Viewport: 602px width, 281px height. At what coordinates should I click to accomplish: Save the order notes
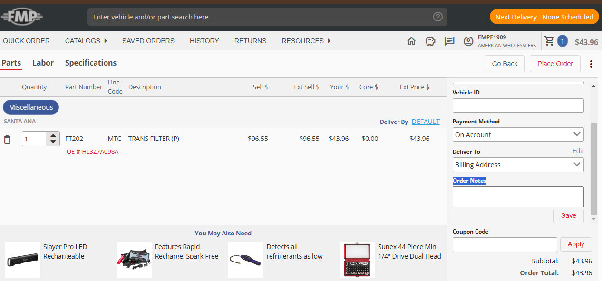pos(569,215)
